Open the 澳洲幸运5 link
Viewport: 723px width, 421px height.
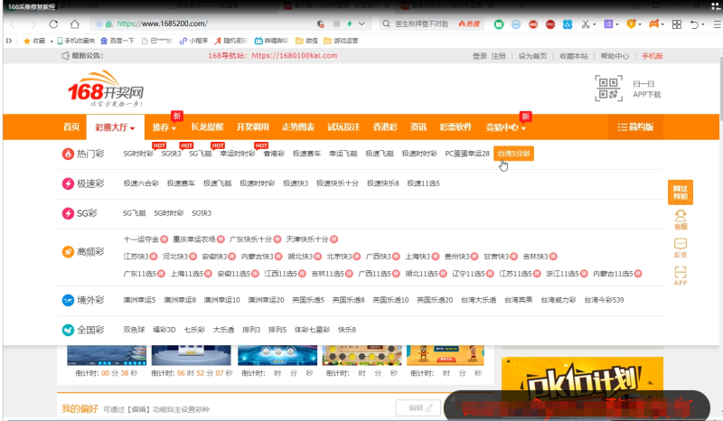(x=140, y=300)
